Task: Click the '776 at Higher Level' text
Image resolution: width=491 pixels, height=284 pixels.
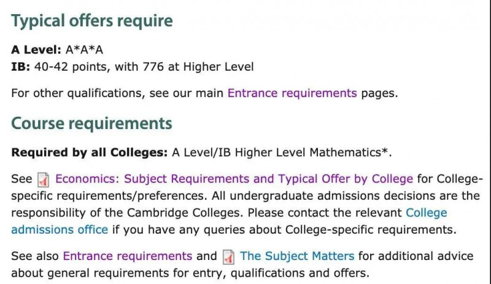Action: click(x=198, y=67)
